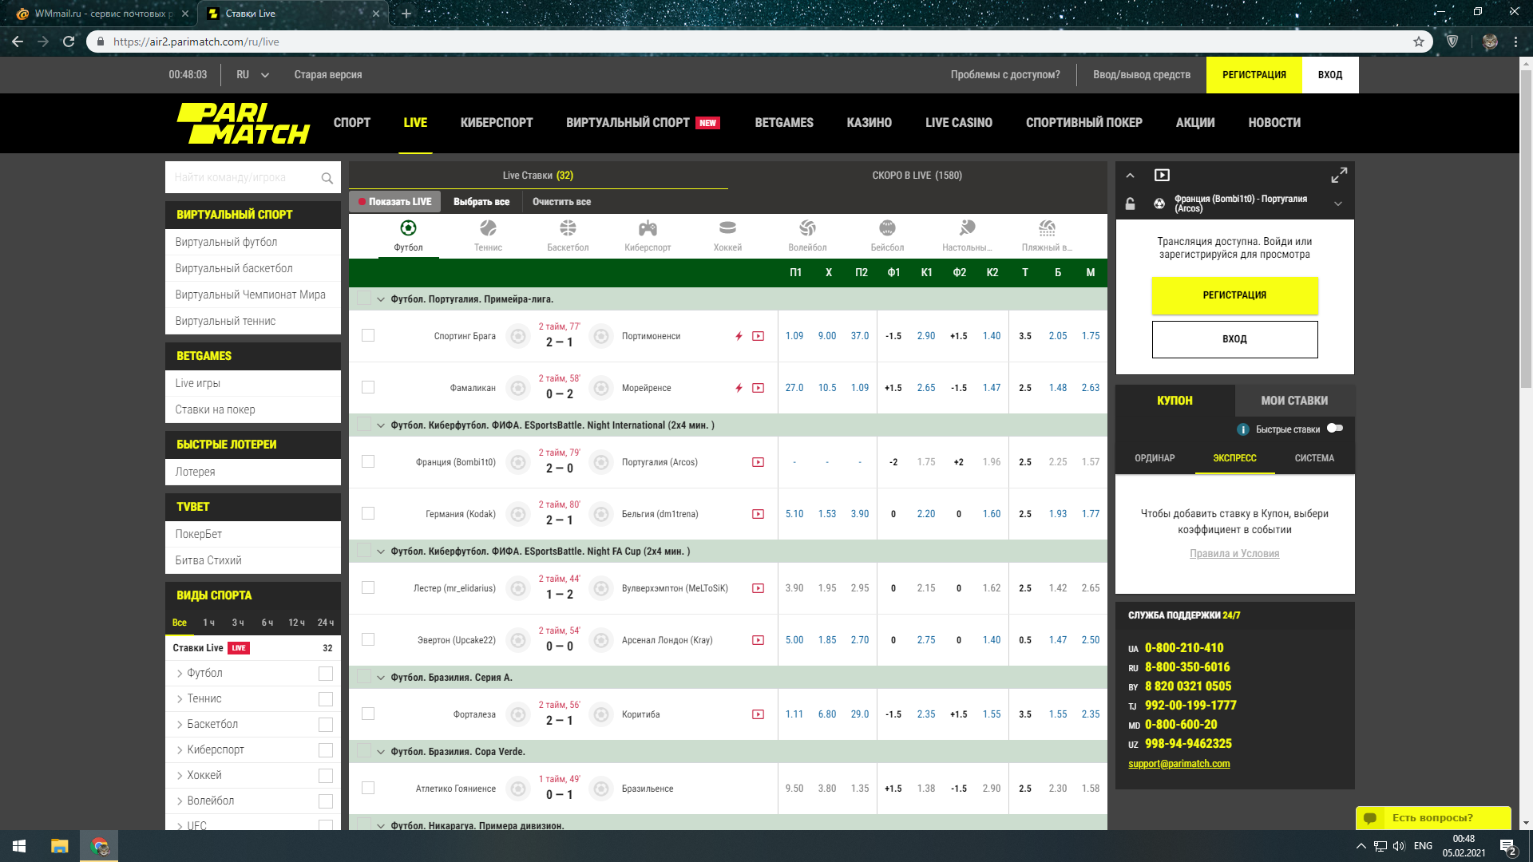Toggle Быстрые ставки switch
Image resolution: width=1533 pixels, height=862 pixels.
(x=1335, y=429)
